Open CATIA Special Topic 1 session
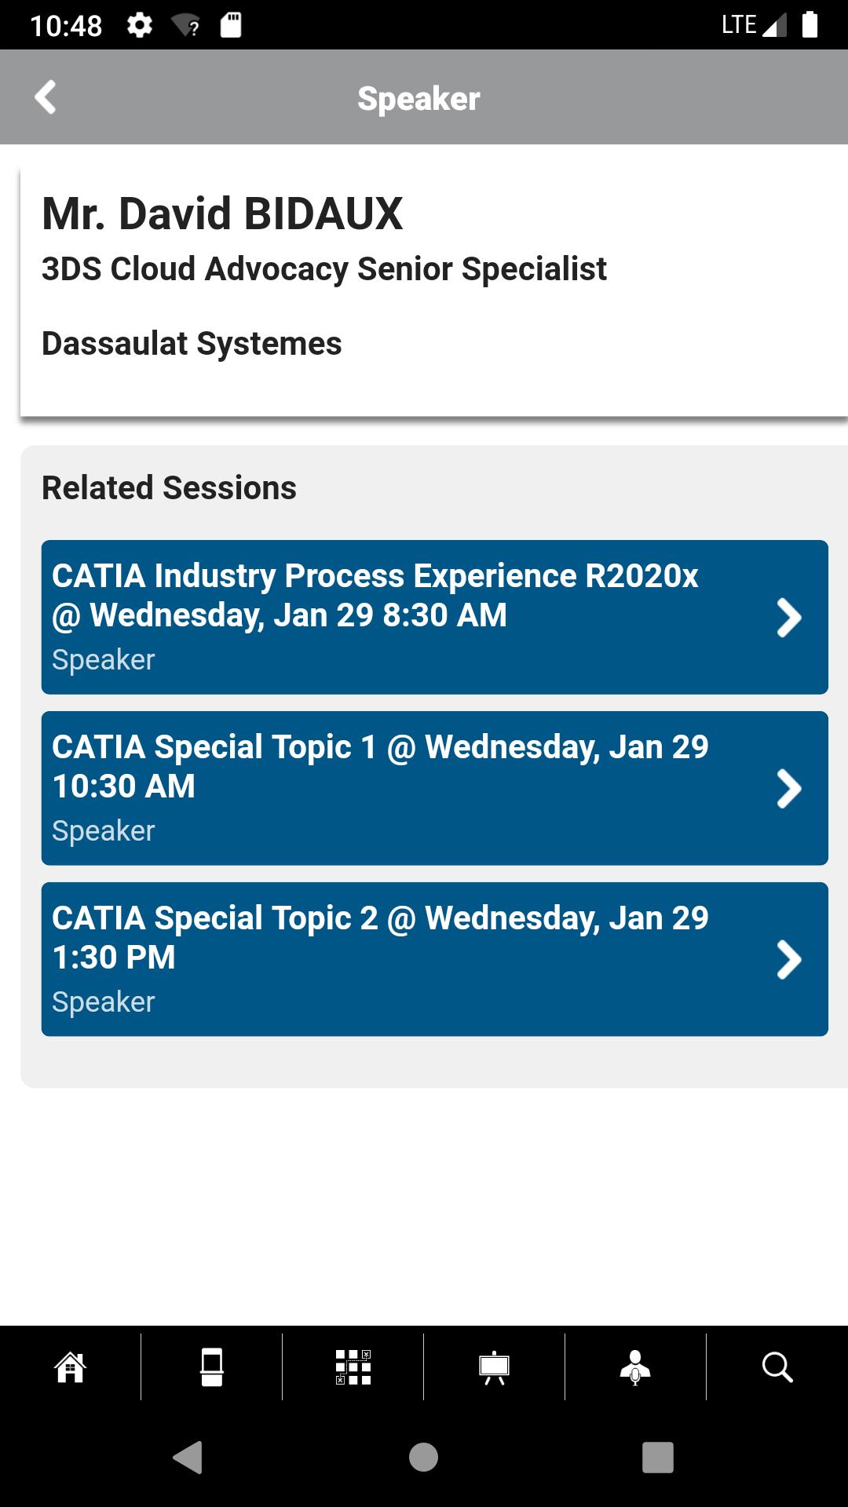848x1507 pixels. tap(435, 788)
